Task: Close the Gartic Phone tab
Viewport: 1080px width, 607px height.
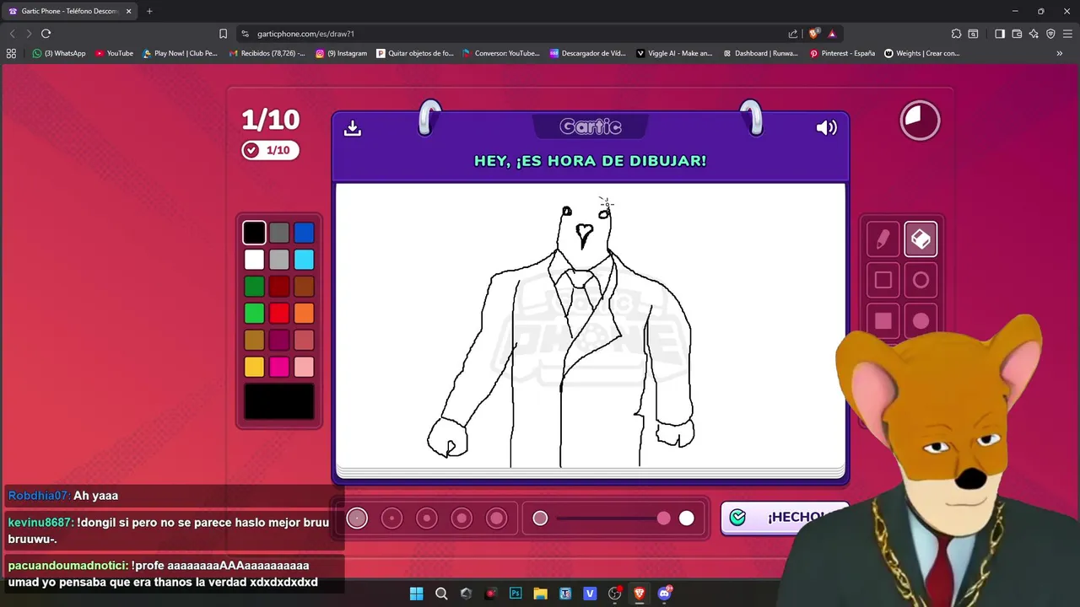Action: click(128, 11)
